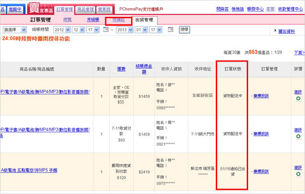Expand the 請選擇 filter dropdown
This screenshot has width=305, height=194.
(14, 30)
